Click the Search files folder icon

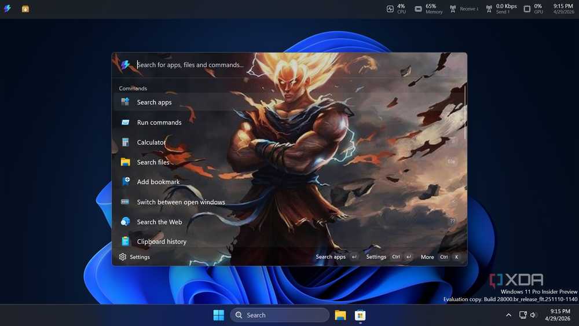(x=125, y=162)
